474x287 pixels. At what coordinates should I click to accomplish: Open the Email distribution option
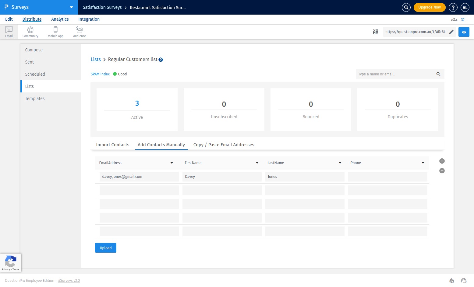pyautogui.click(x=9, y=32)
